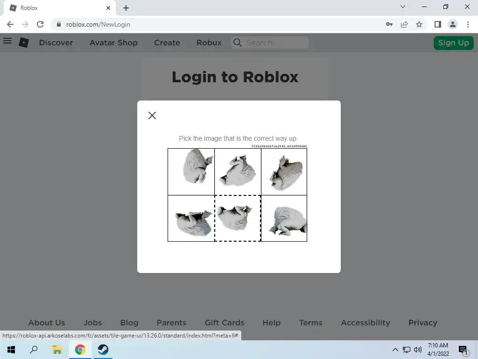Bookmark this tab with the star

point(419,24)
